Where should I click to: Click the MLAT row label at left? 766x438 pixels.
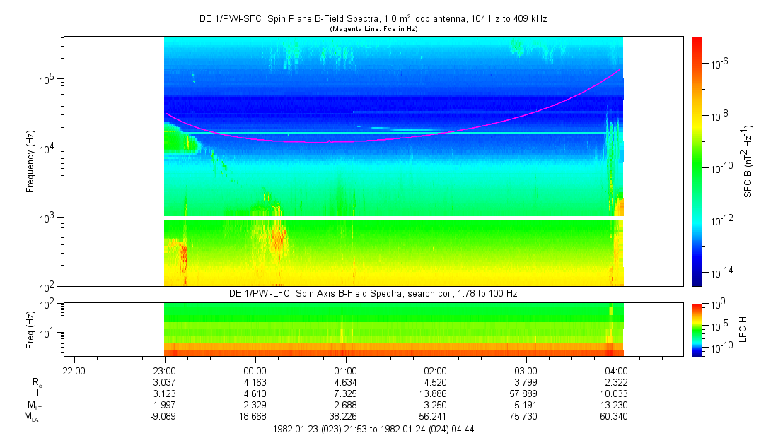point(33,417)
